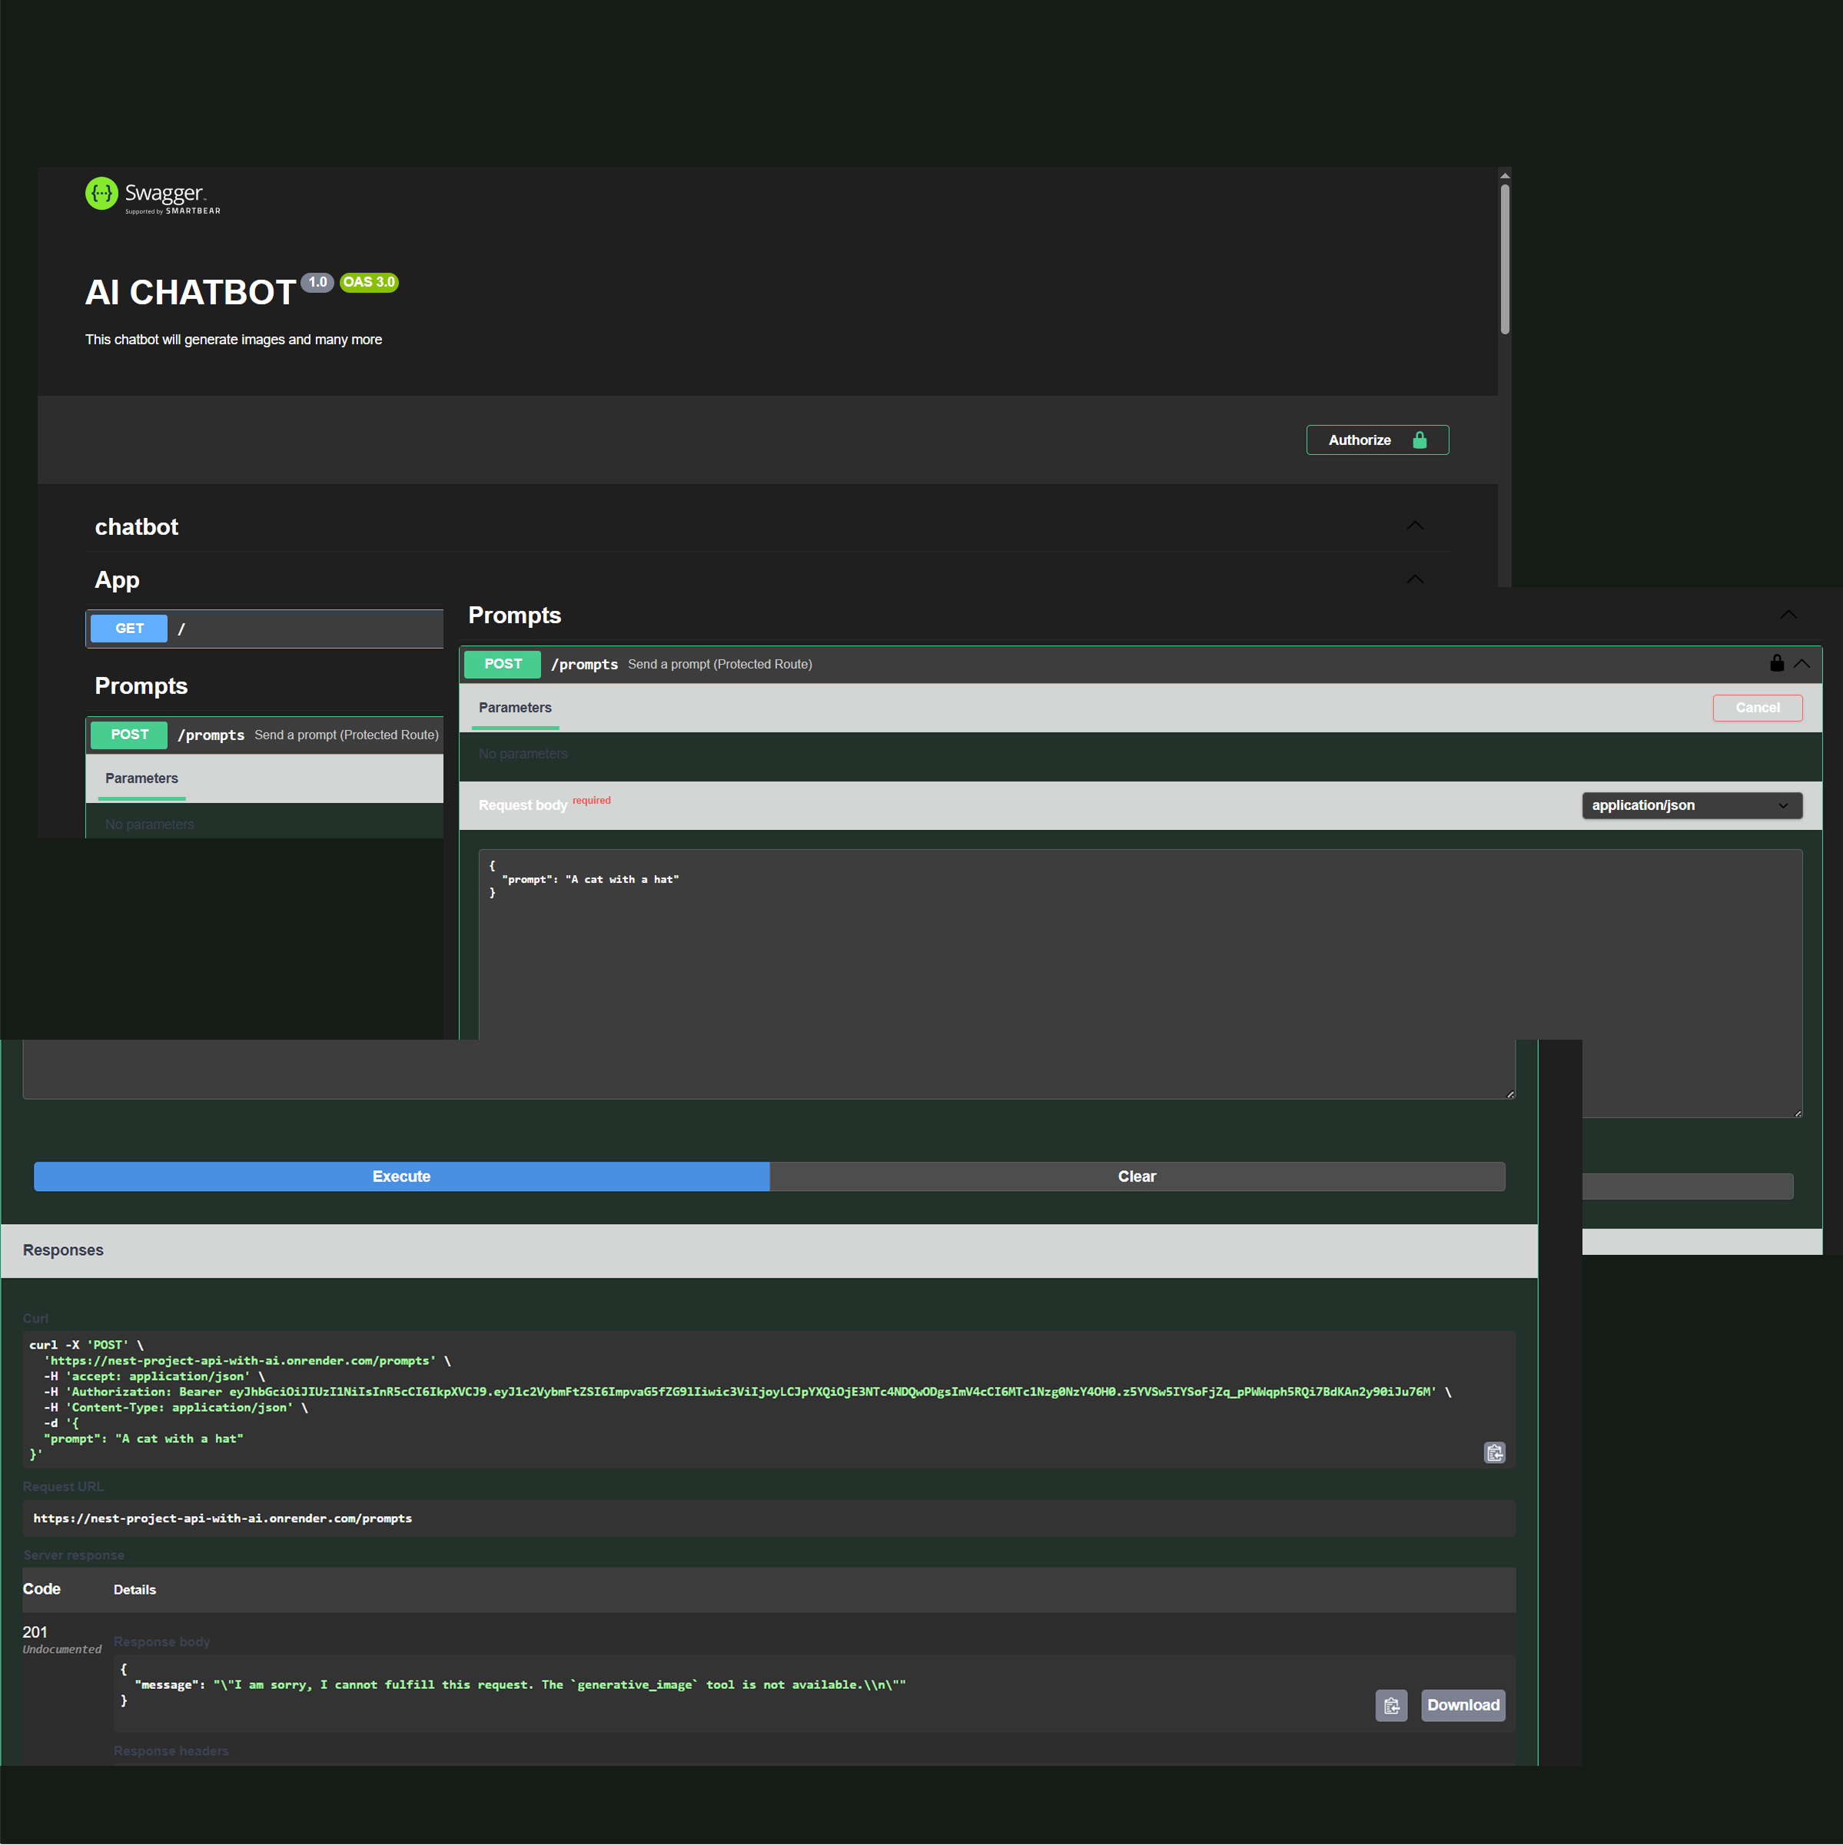Collapse the Prompts section in right panel

coord(1788,616)
